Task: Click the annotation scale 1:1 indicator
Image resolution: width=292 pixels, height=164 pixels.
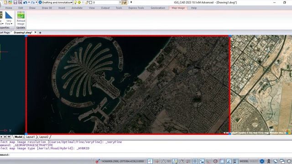Action: pyautogui.click(x=169, y=161)
